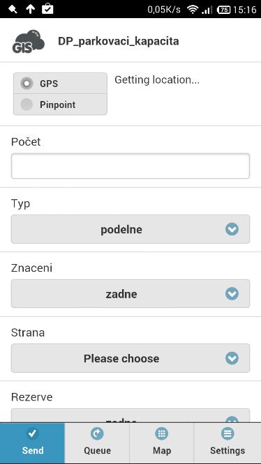This screenshot has width=261, height=464.
Task: Tap the Queue refresh arrow icon
Action: (x=97, y=434)
